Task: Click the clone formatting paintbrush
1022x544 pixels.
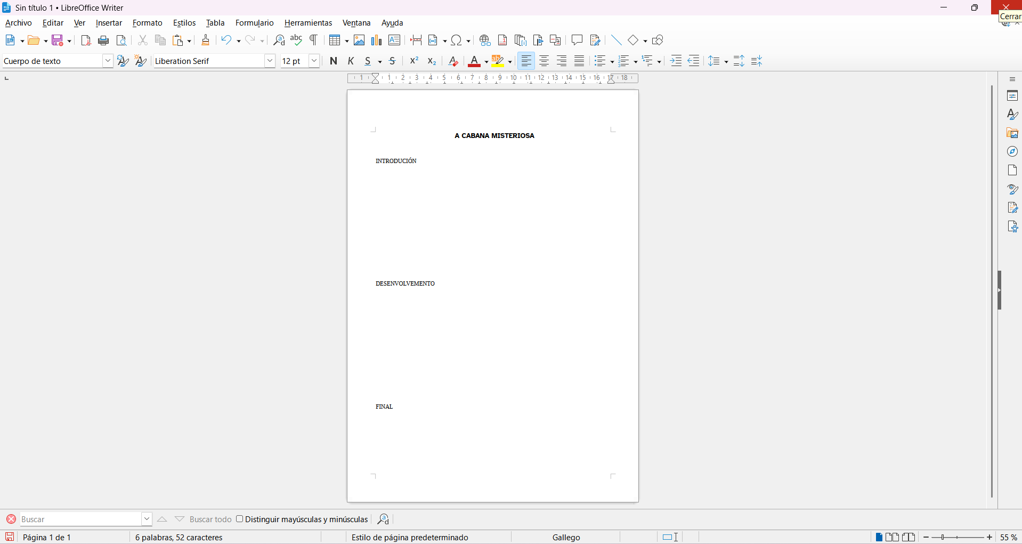Action: pyautogui.click(x=206, y=40)
